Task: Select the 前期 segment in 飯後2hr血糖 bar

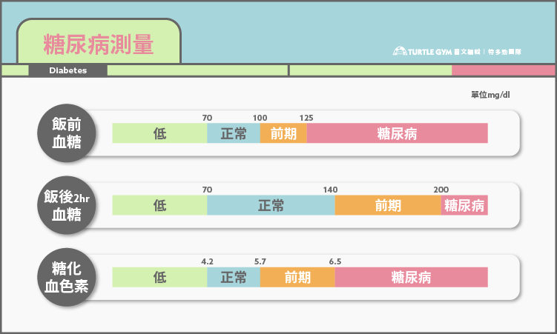Action: (x=388, y=205)
